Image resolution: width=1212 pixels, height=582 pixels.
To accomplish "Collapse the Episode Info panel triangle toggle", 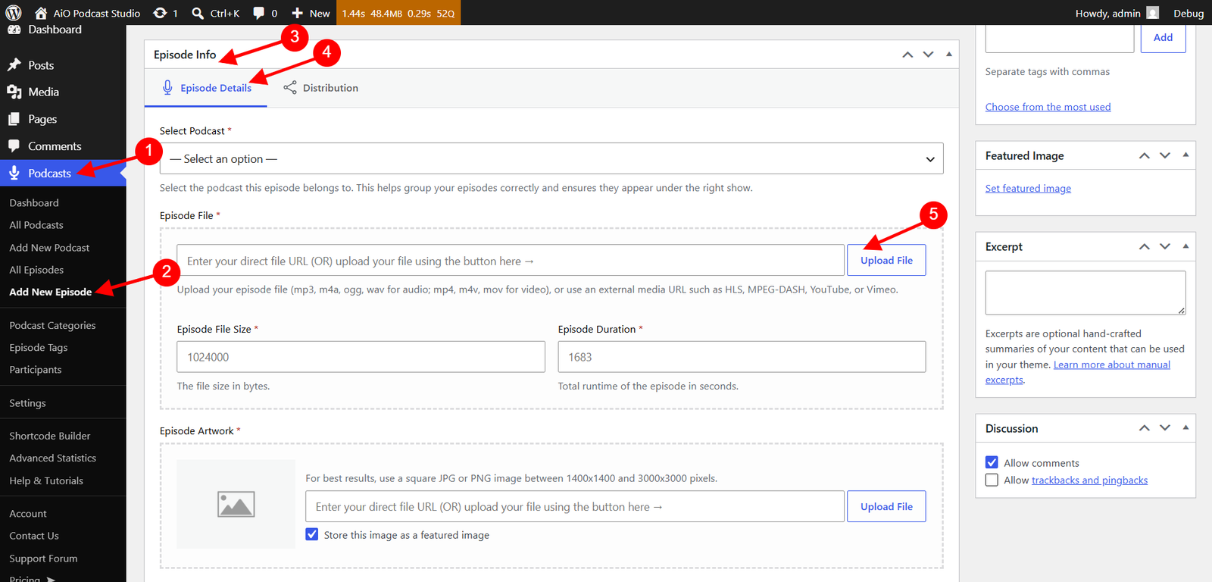I will (949, 54).
